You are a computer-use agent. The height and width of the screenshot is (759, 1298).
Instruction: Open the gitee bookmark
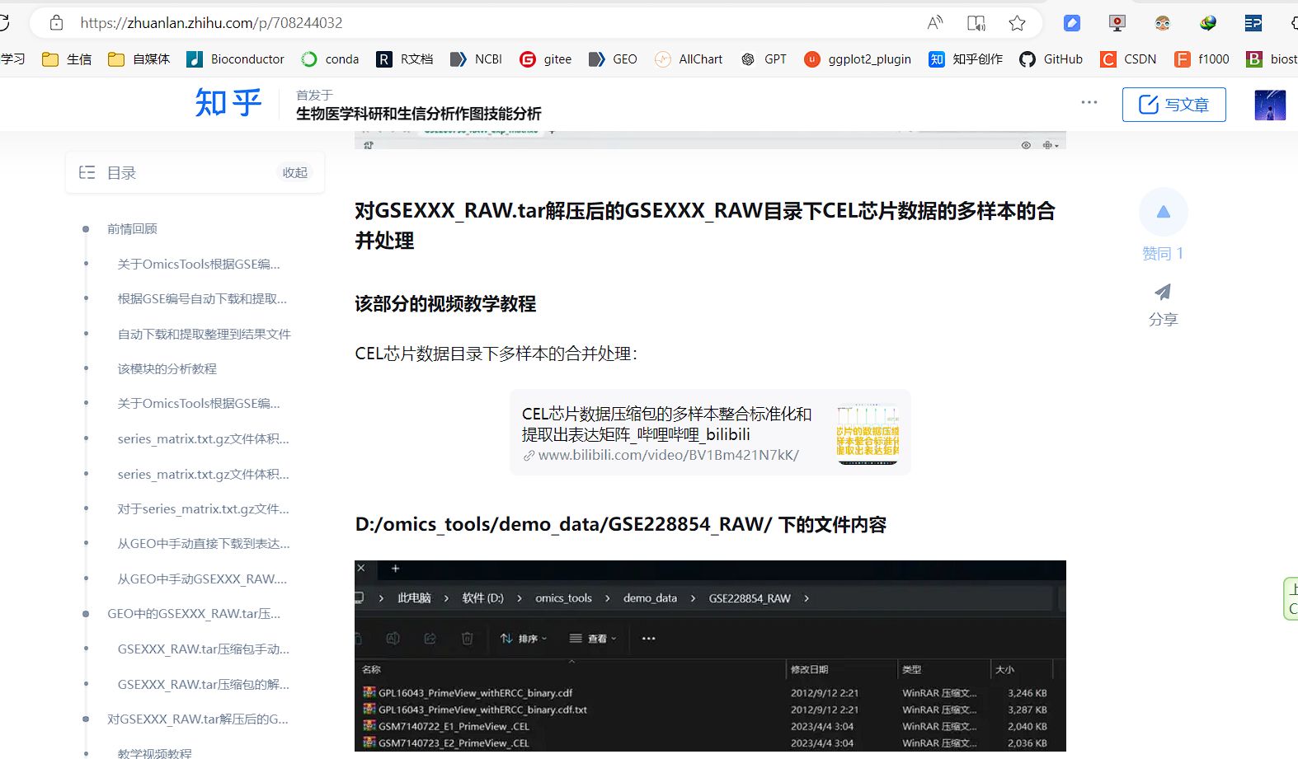tap(545, 59)
